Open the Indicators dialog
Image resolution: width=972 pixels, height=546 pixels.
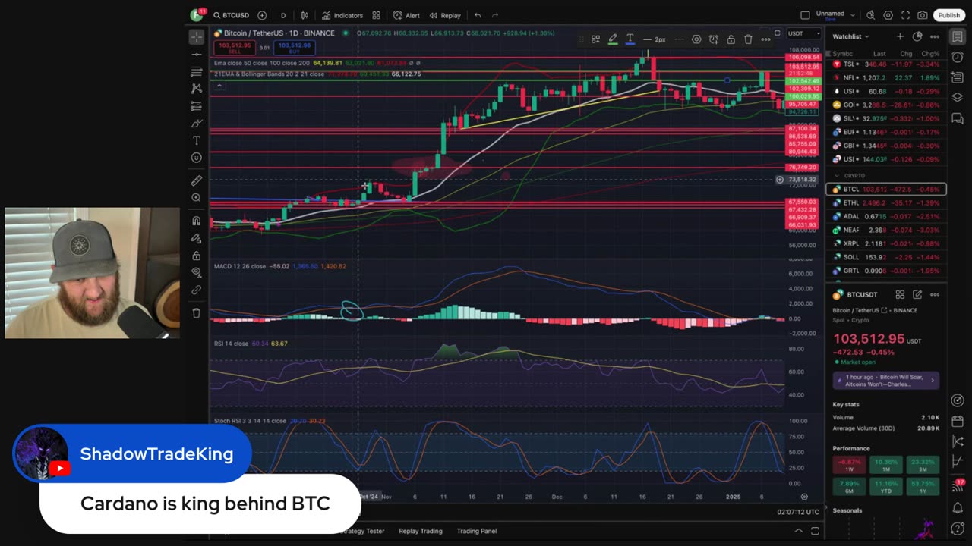click(x=342, y=15)
